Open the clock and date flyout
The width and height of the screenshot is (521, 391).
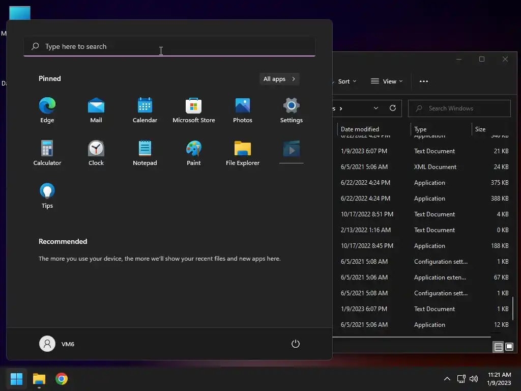[x=499, y=379]
